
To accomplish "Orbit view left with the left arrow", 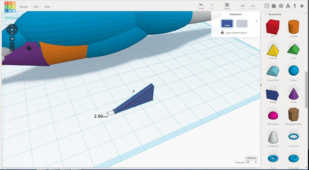I will coord(8,30).
